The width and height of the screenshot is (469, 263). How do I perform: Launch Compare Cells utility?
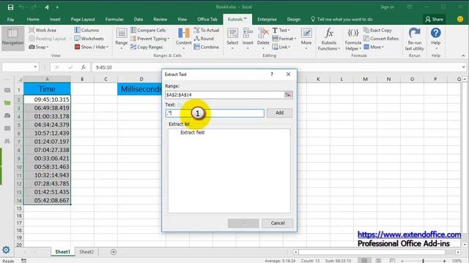click(x=148, y=30)
